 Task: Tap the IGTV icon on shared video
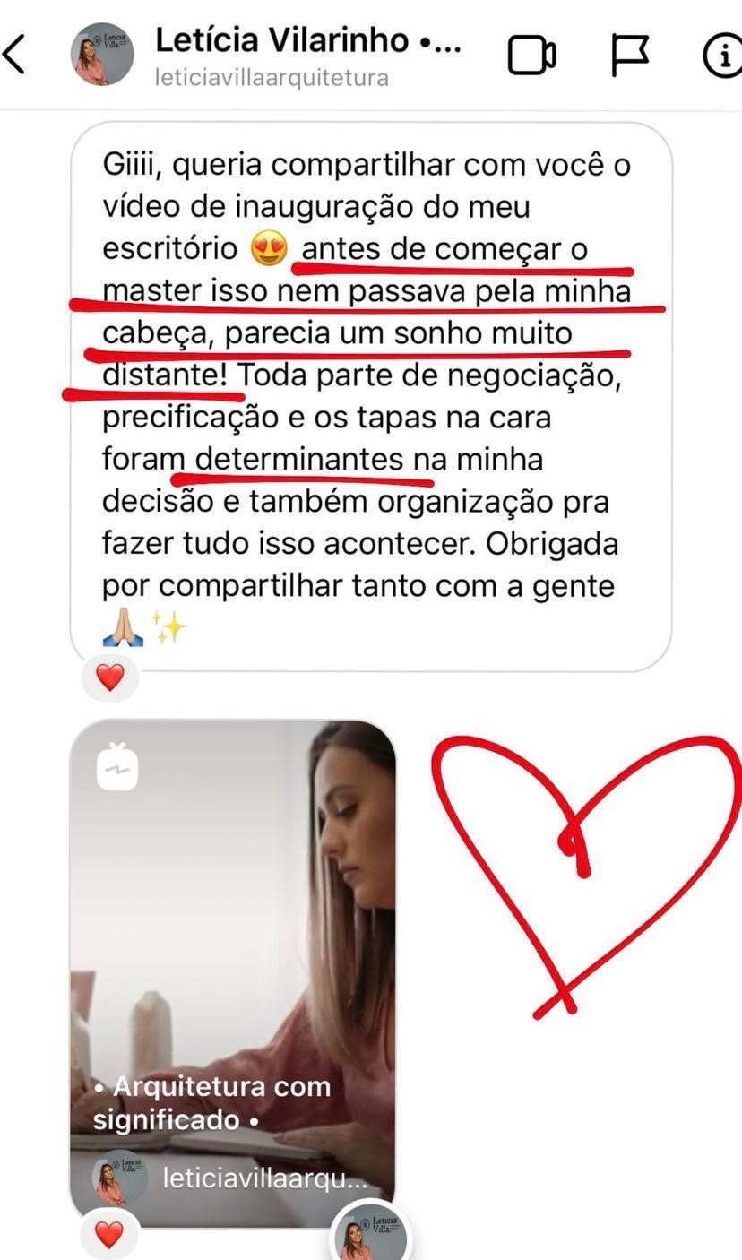[117, 767]
